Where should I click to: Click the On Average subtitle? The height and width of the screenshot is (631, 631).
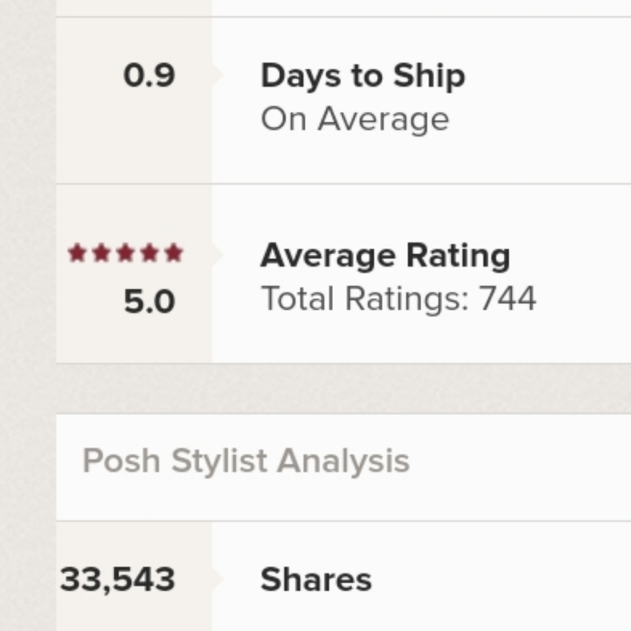[x=355, y=119]
